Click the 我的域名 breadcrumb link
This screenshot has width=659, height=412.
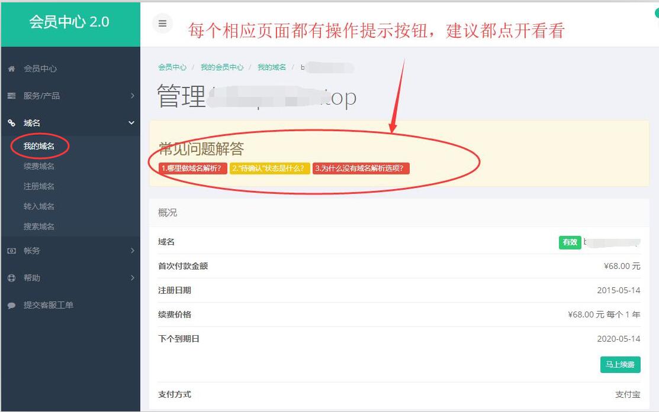(x=272, y=67)
